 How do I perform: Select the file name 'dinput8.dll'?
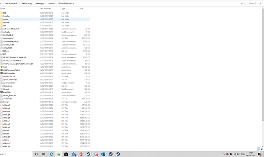pos(8,48)
